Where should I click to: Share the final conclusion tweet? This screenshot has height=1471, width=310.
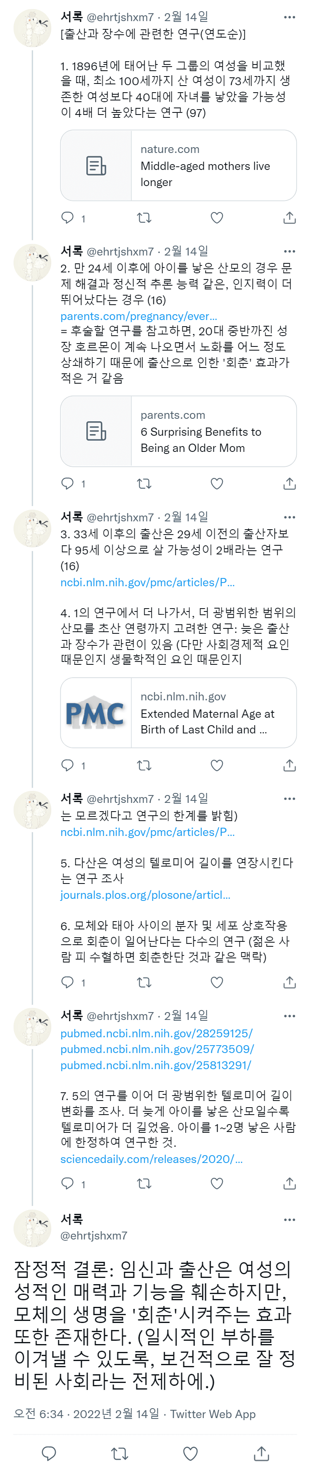coord(261,1453)
